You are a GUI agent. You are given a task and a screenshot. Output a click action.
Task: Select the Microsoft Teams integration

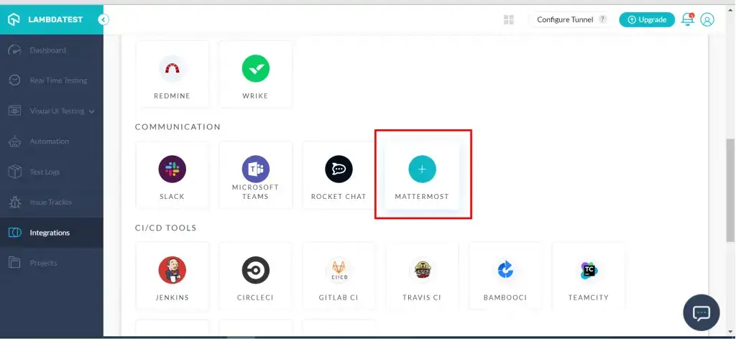pos(255,169)
